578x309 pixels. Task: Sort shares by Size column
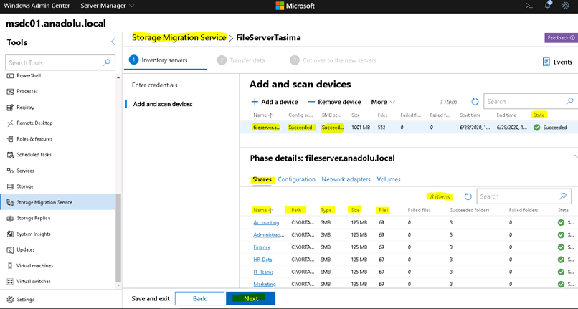355,210
